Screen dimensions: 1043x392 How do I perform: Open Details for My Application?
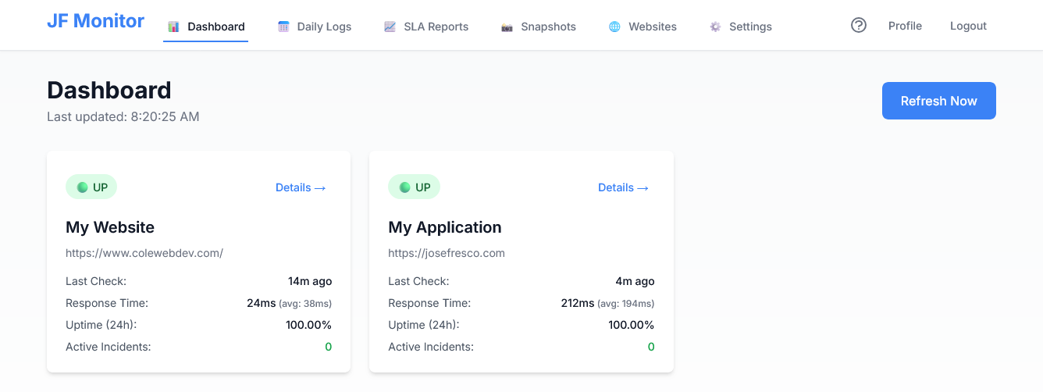point(623,187)
